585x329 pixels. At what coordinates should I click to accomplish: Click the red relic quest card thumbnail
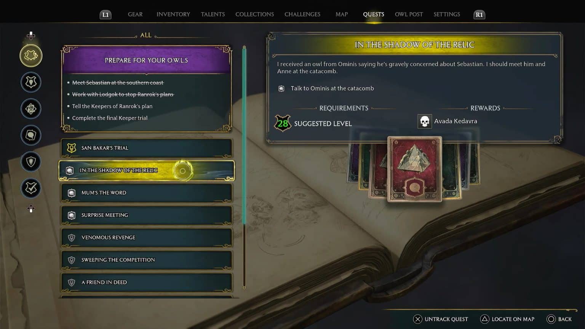415,169
